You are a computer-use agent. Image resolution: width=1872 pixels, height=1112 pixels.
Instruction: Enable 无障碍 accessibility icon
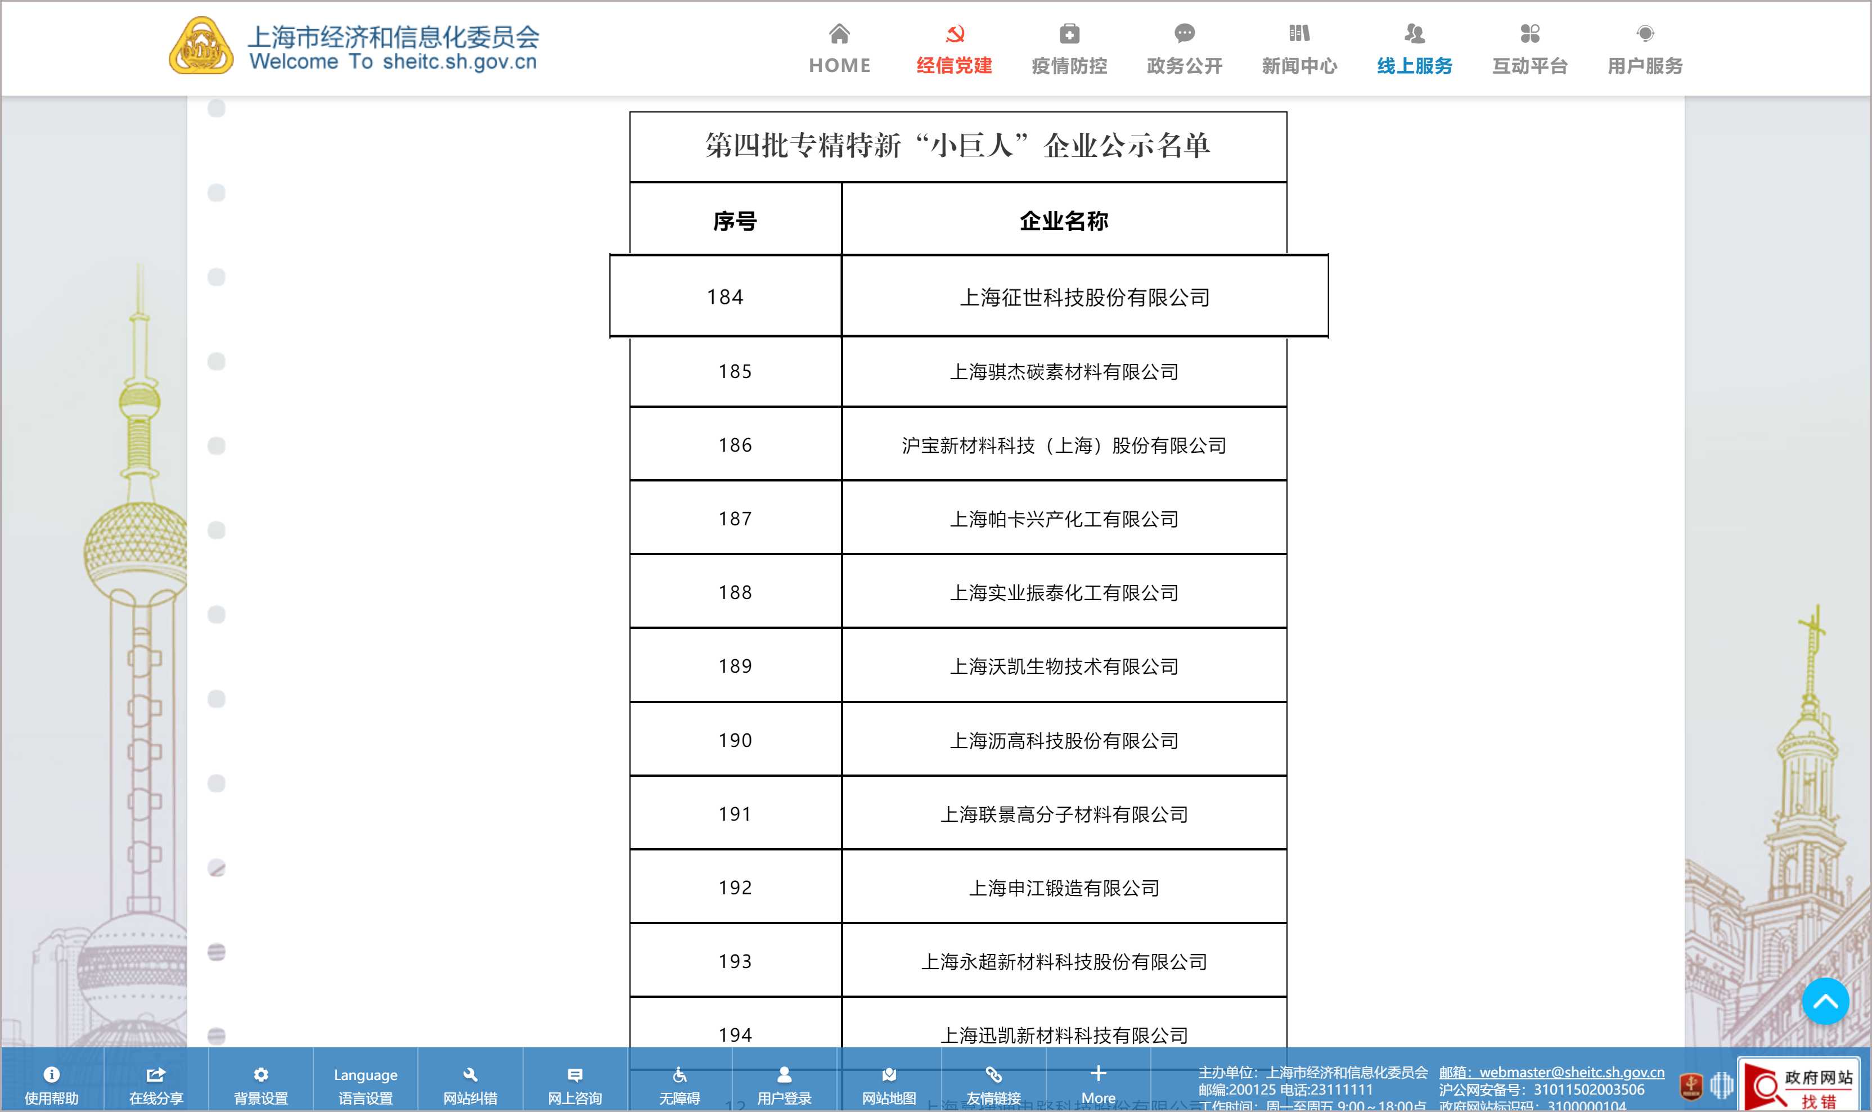(x=679, y=1074)
